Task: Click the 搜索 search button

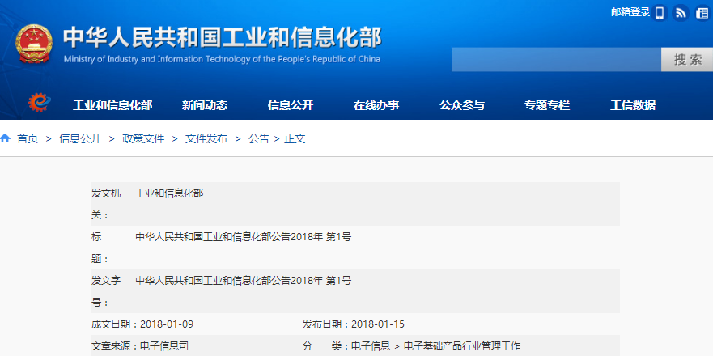Action: click(x=686, y=59)
